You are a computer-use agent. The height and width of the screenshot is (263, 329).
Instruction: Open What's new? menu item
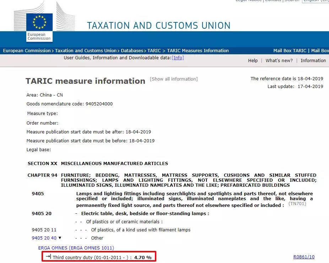(x=279, y=61)
